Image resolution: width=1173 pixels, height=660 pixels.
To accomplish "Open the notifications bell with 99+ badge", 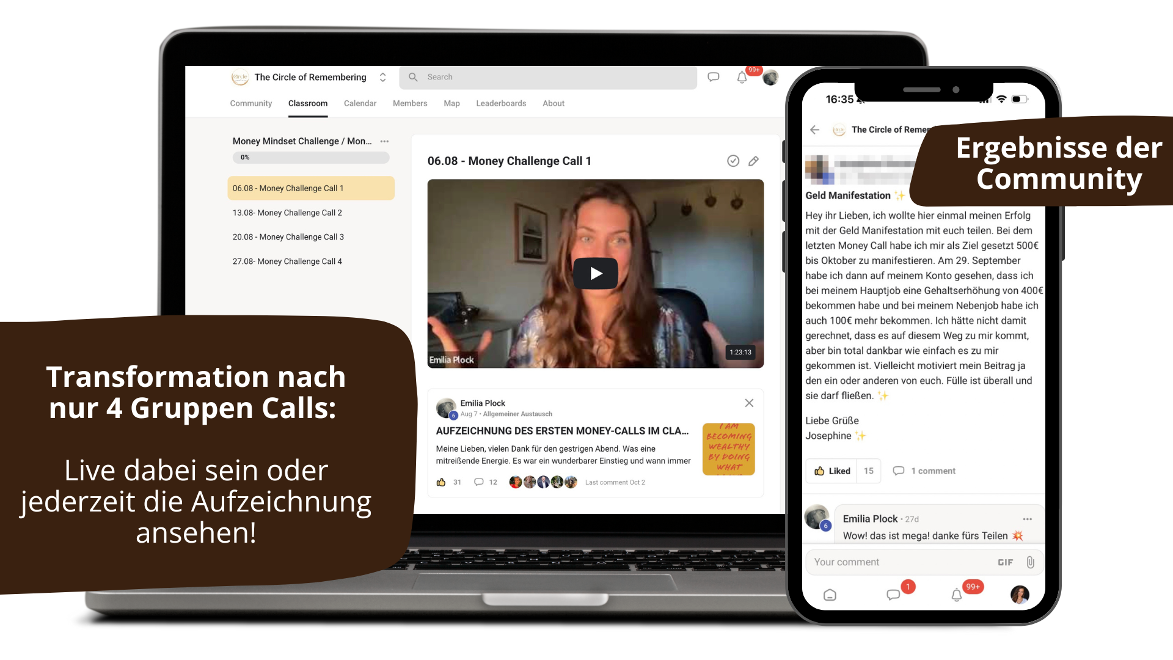I will 742,78.
